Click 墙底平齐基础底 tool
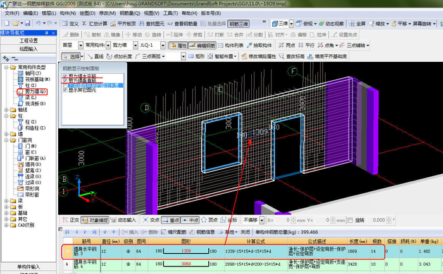Screen dimensions: 443x274 tap(327, 56)
